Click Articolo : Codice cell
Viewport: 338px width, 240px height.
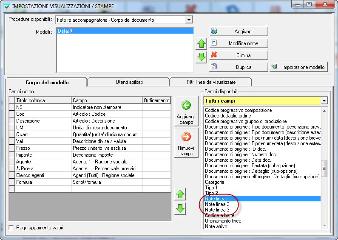pos(107,114)
